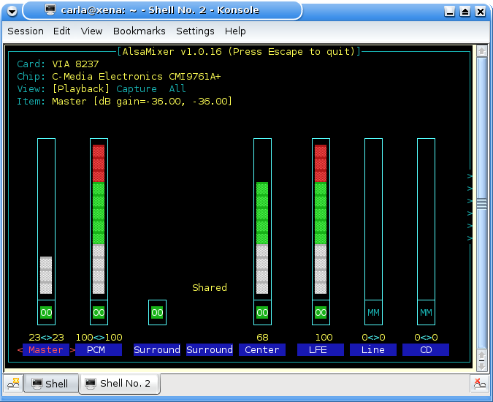This screenshot has width=493, height=402.
Task: Click the Center level value 68
Action: tap(262, 338)
